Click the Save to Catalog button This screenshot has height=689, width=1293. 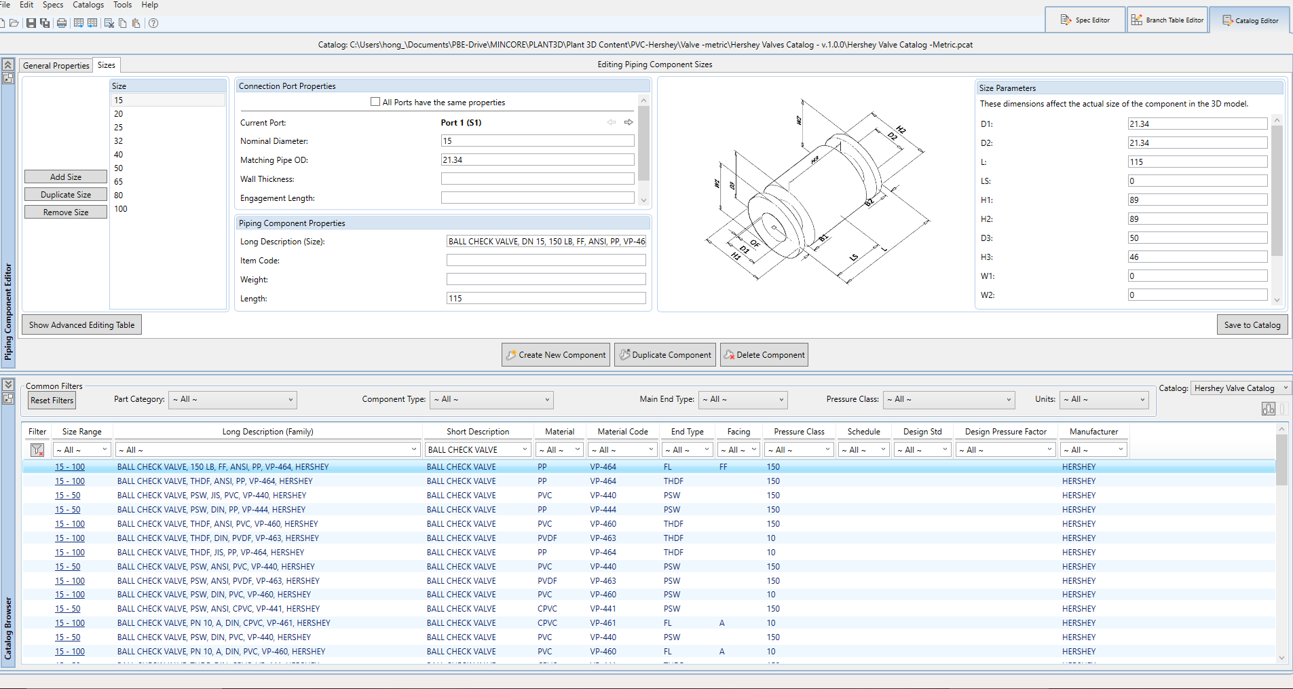coord(1252,325)
